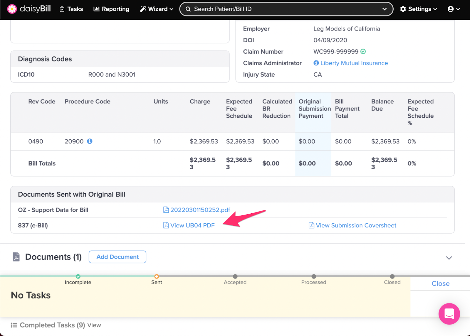Click info icon beside Liberty Mutual Insurance
Image resolution: width=470 pixels, height=336 pixels.
[x=316, y=63]
